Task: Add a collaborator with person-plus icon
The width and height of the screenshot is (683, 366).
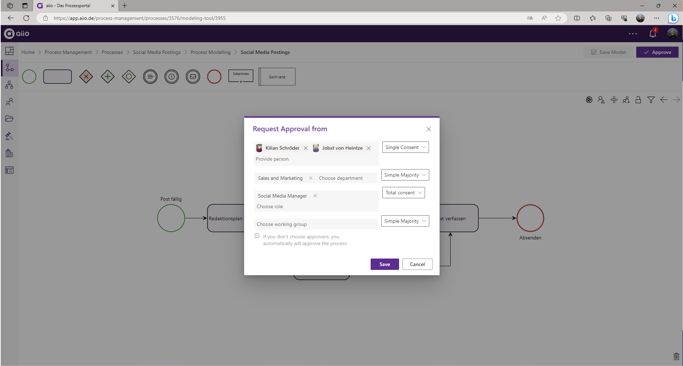Action: [x=626, y=100]
